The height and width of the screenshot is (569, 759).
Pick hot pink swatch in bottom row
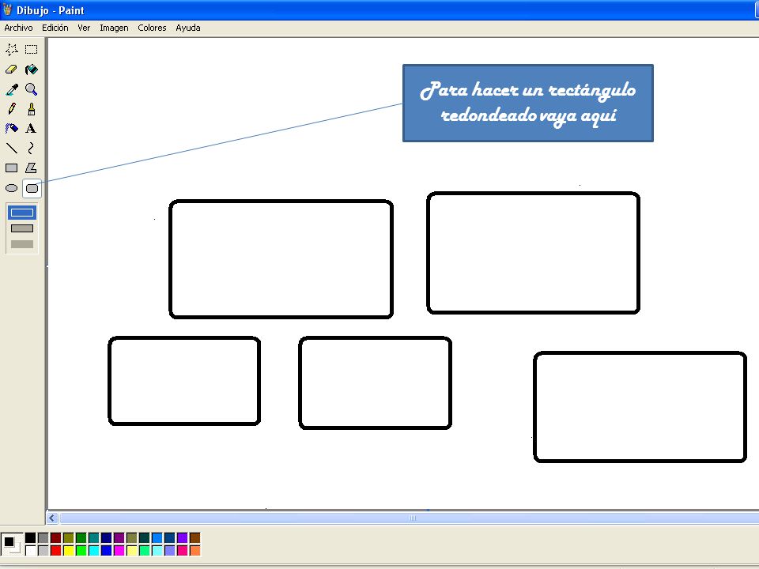pos(183,551)
